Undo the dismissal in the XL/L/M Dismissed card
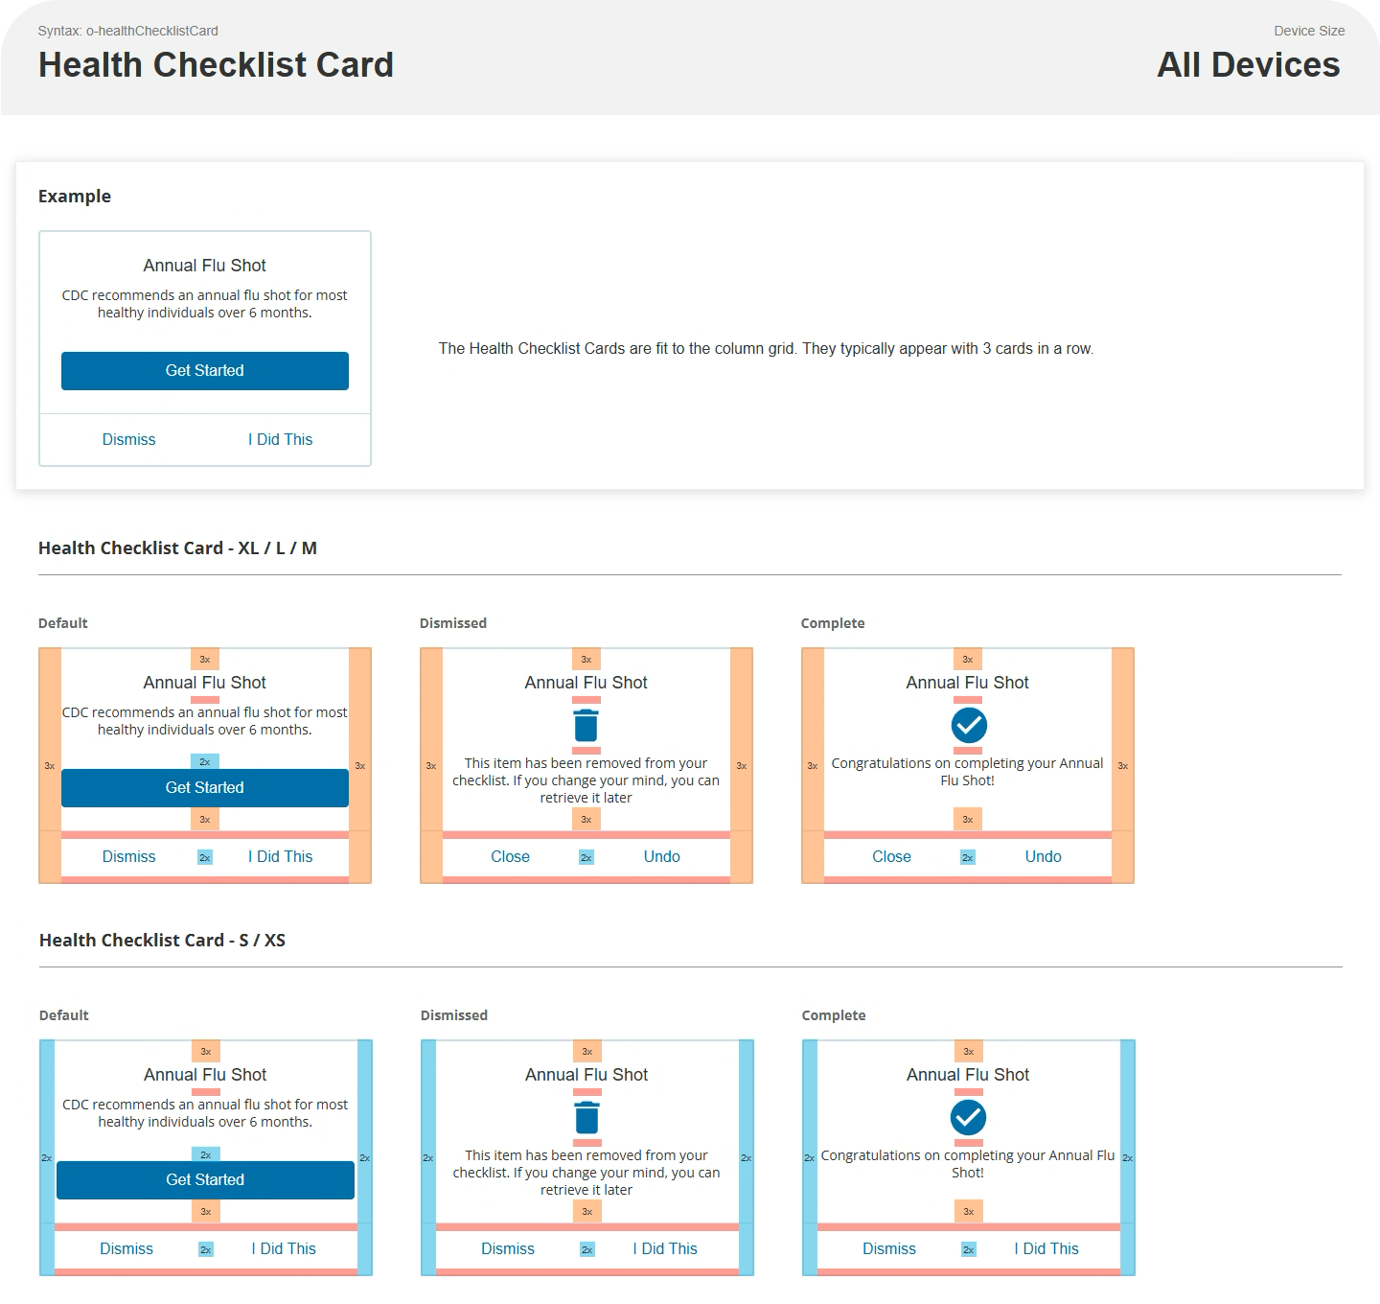Image resolution: width=1380 pixels, height=1304 pixels. pyautogui.click(x=661, y=856)
